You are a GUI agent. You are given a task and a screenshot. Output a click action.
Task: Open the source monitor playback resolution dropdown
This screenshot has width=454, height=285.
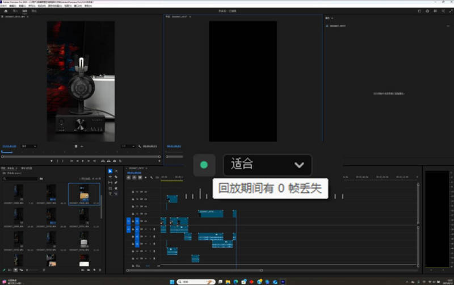point(128,146)
